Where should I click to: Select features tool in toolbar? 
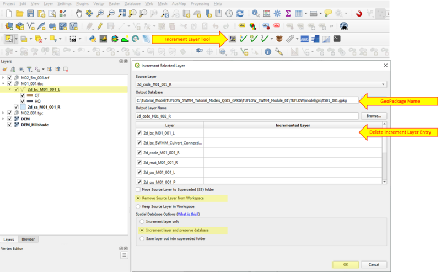9,39
